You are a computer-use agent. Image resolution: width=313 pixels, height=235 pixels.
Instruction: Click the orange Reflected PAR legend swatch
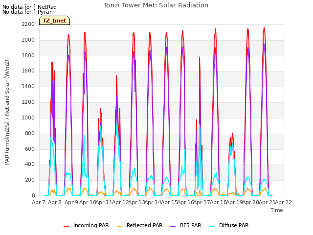pos(119,226)
